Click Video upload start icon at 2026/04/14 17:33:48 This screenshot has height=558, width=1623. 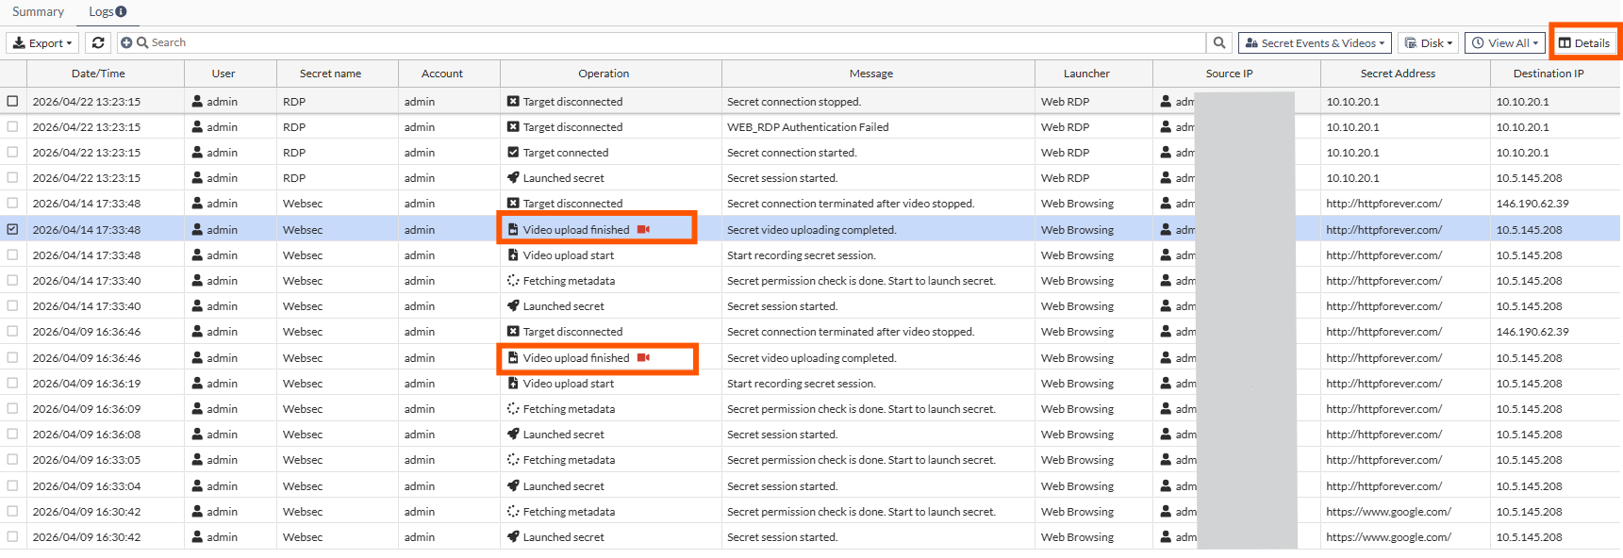[x=513, y=254]
